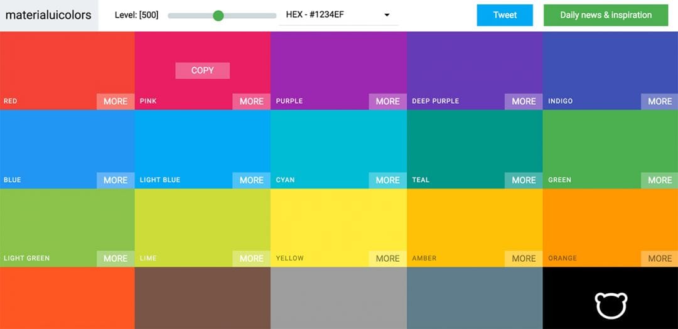
Task: Select the blue grey swatch in bottom row
Action: (475, 298)
